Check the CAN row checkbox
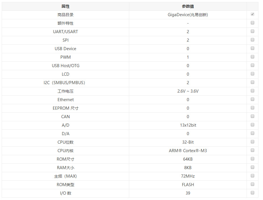Image resolution: width=263 pixels, height=200 pixels. pos(252,116)
